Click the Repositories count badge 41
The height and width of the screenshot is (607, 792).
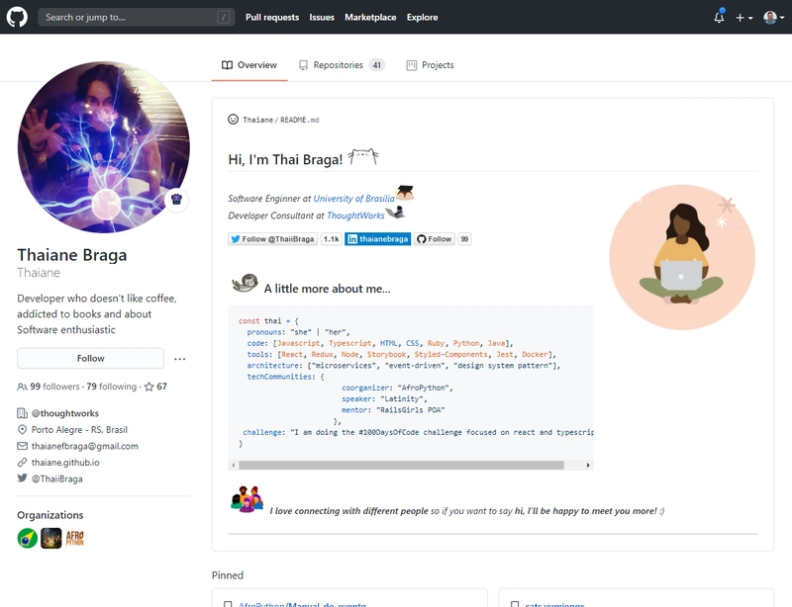point(377,65)
